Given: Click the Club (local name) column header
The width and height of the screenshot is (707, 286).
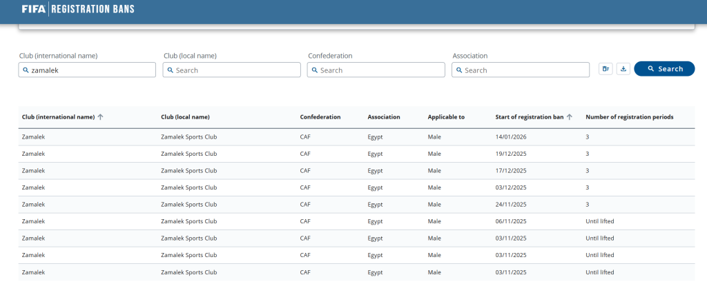Looking at the screenshot, I should (x=185, y=117).
